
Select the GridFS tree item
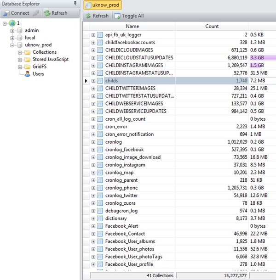pyautogui.click(x=40, y=67)
